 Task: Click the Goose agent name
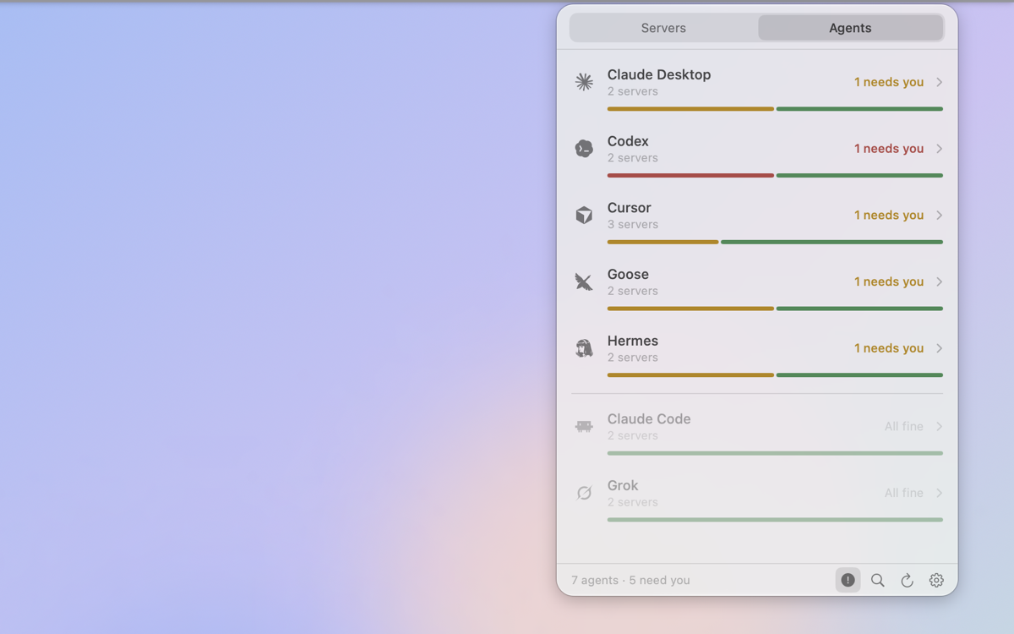(628, 274)
